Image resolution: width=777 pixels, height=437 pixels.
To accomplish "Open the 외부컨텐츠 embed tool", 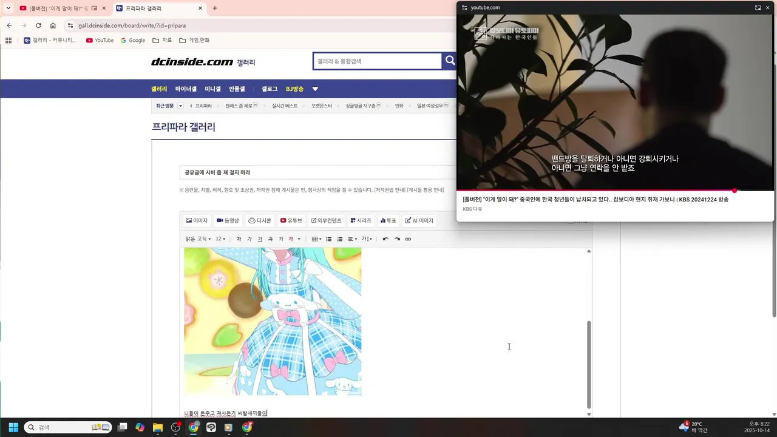I will point(327,220).
